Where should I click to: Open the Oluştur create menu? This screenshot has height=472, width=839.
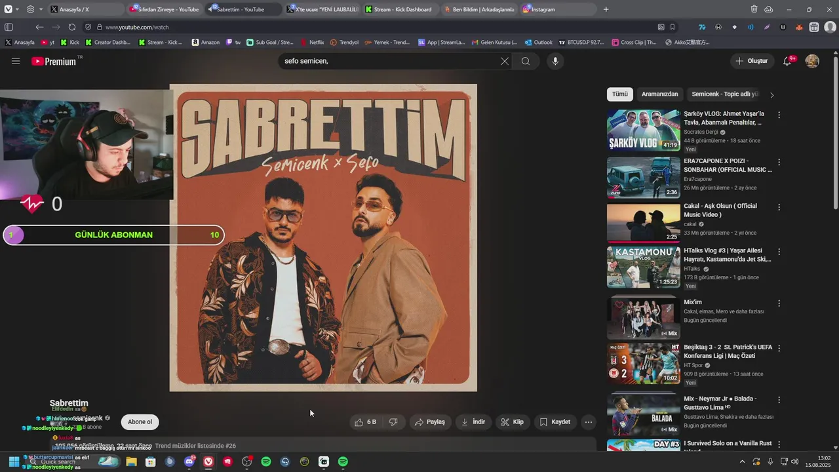click(x=752, y=61)
